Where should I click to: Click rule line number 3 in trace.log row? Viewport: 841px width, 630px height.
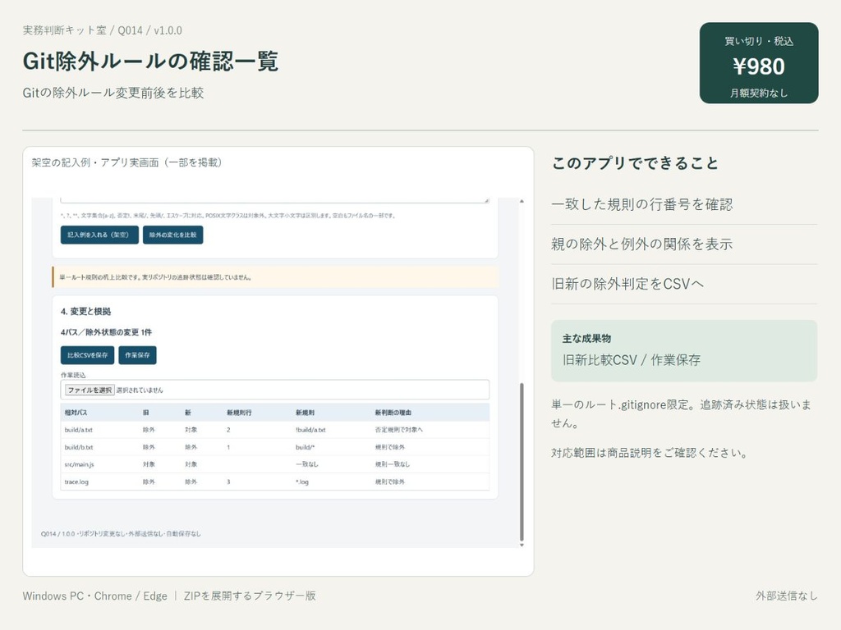pyautogui.click(x=228, y=482)
